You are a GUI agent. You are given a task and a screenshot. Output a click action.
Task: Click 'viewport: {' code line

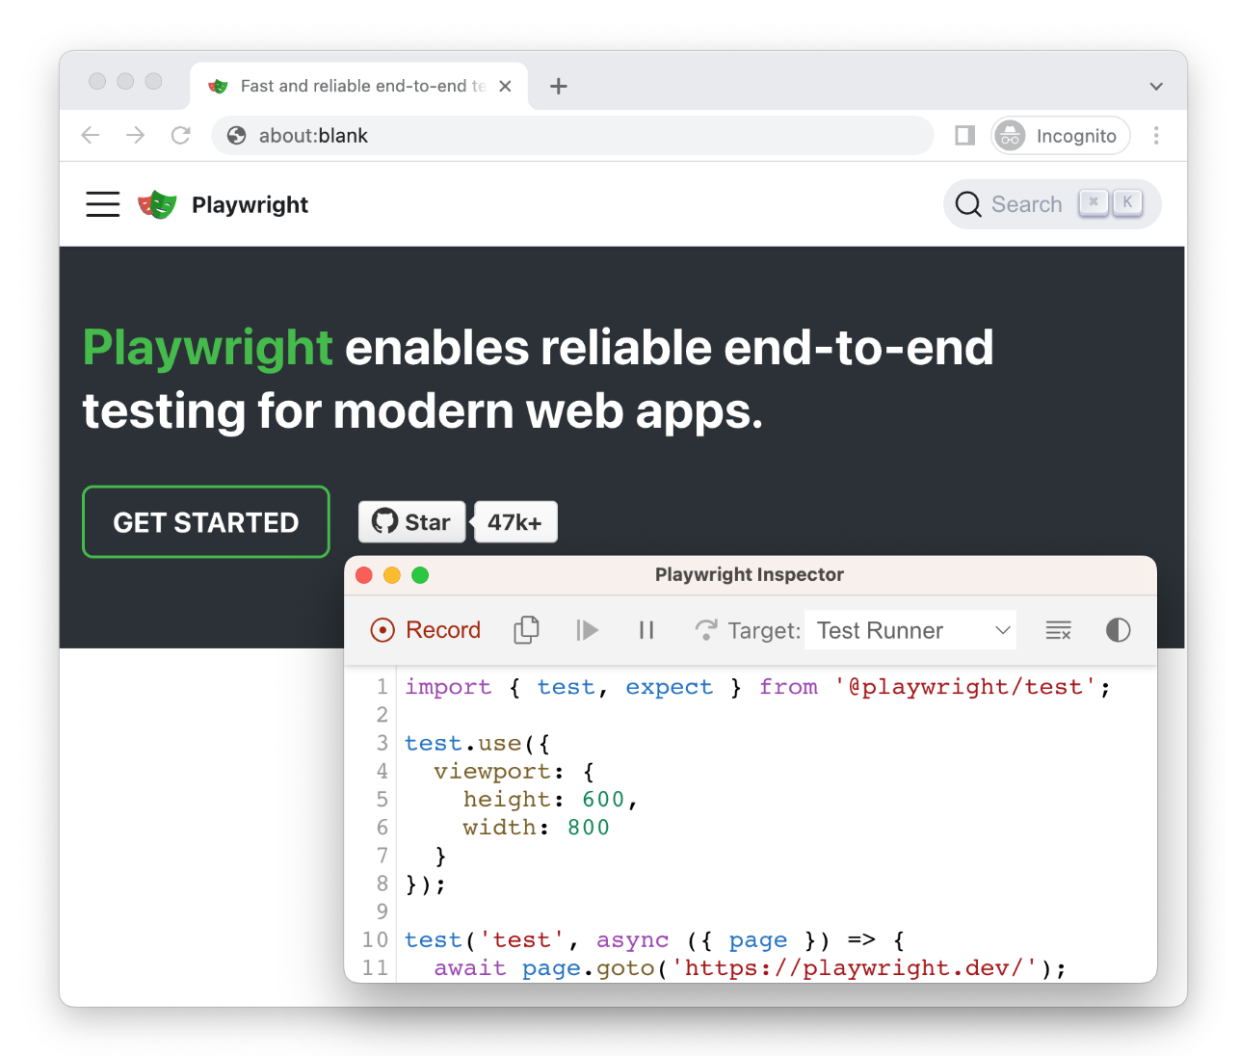click(514, 772)
